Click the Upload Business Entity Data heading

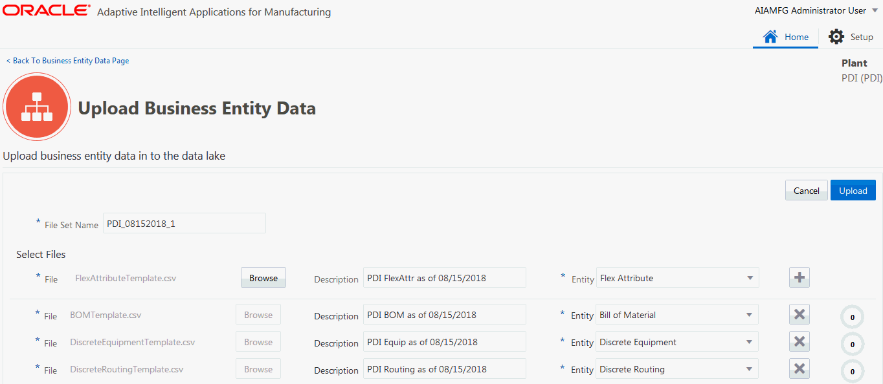[x=197, y=108]
